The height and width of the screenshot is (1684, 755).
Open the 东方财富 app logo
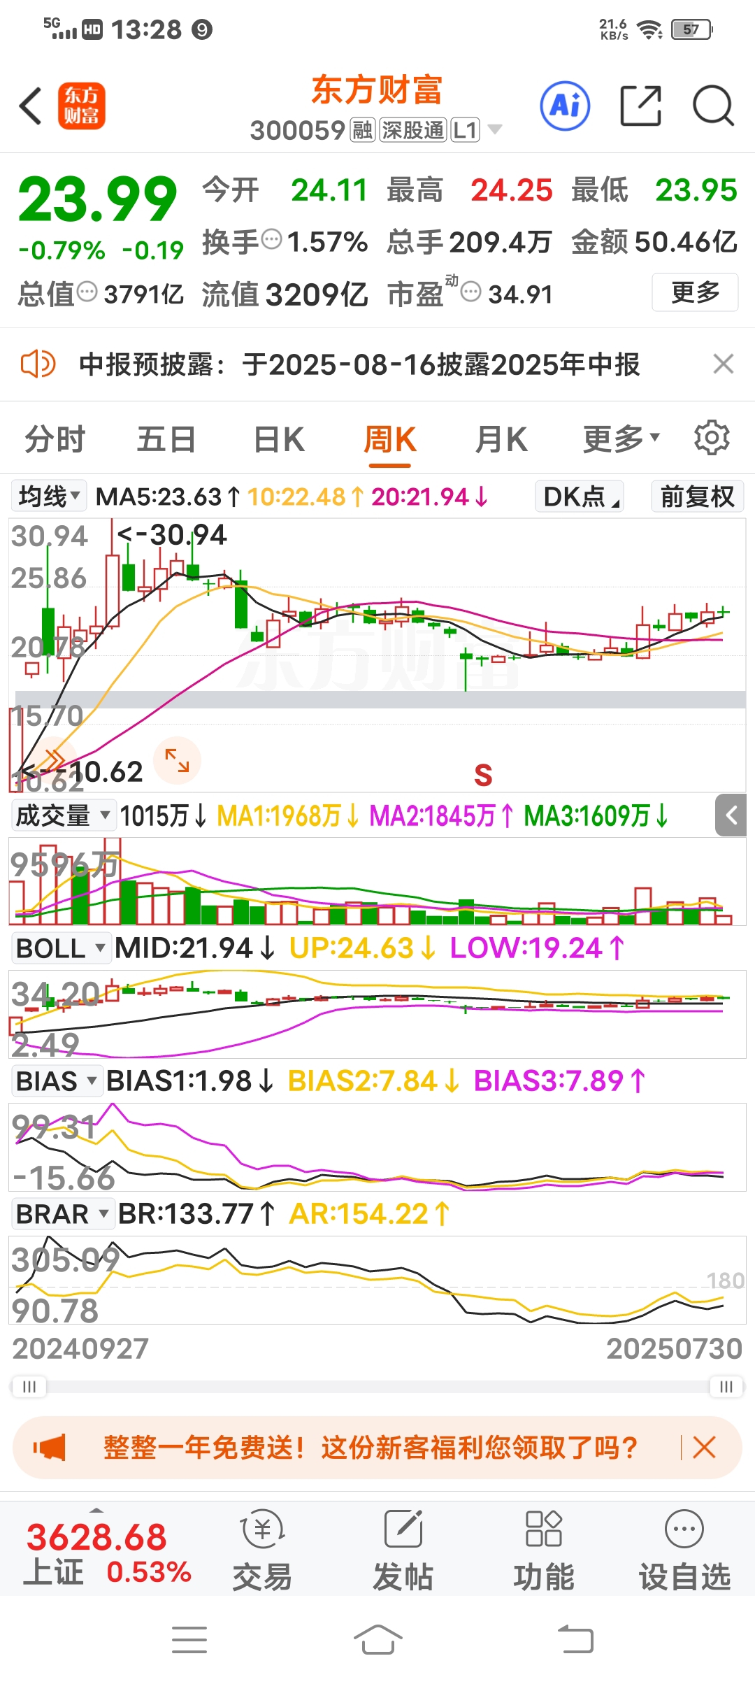(82, 106)
